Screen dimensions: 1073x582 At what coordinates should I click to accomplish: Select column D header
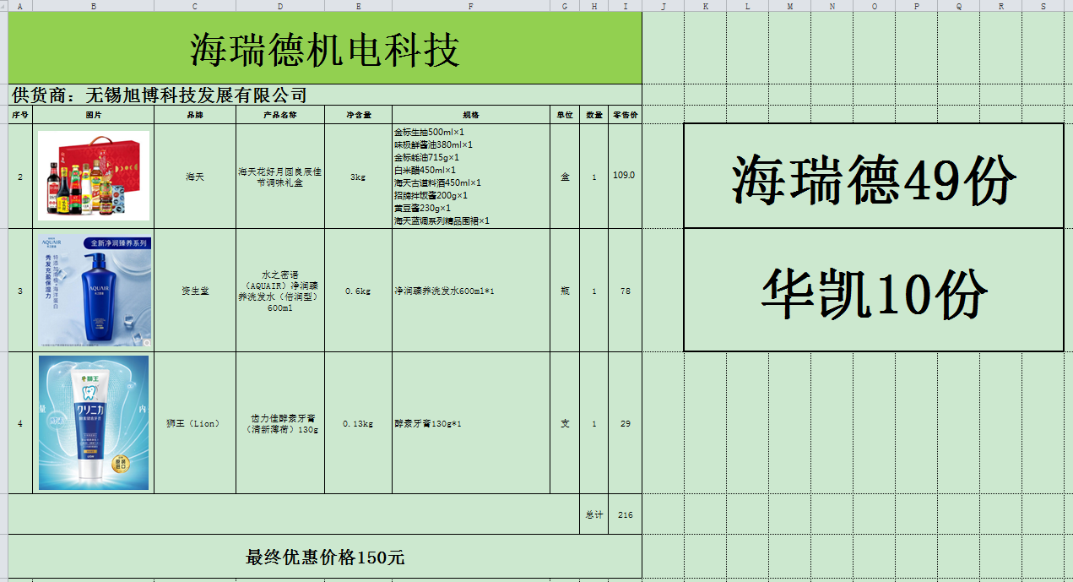(280, 6)
